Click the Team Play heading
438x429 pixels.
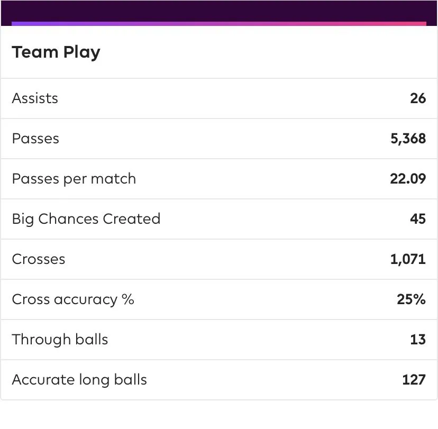(56, 52)
